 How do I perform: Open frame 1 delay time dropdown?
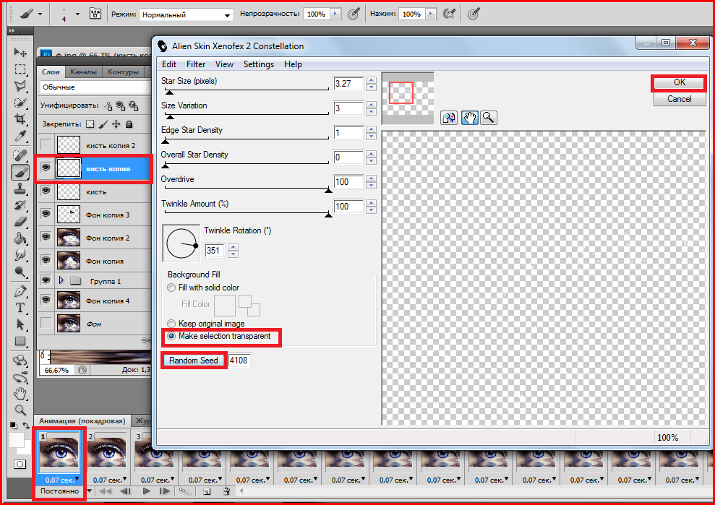click(77, 478)
